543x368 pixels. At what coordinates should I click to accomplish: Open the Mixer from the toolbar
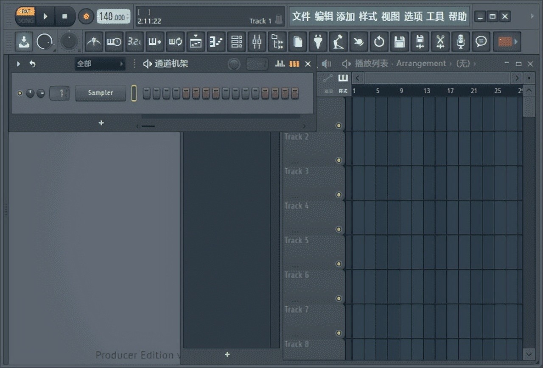(x=257, y=42)
